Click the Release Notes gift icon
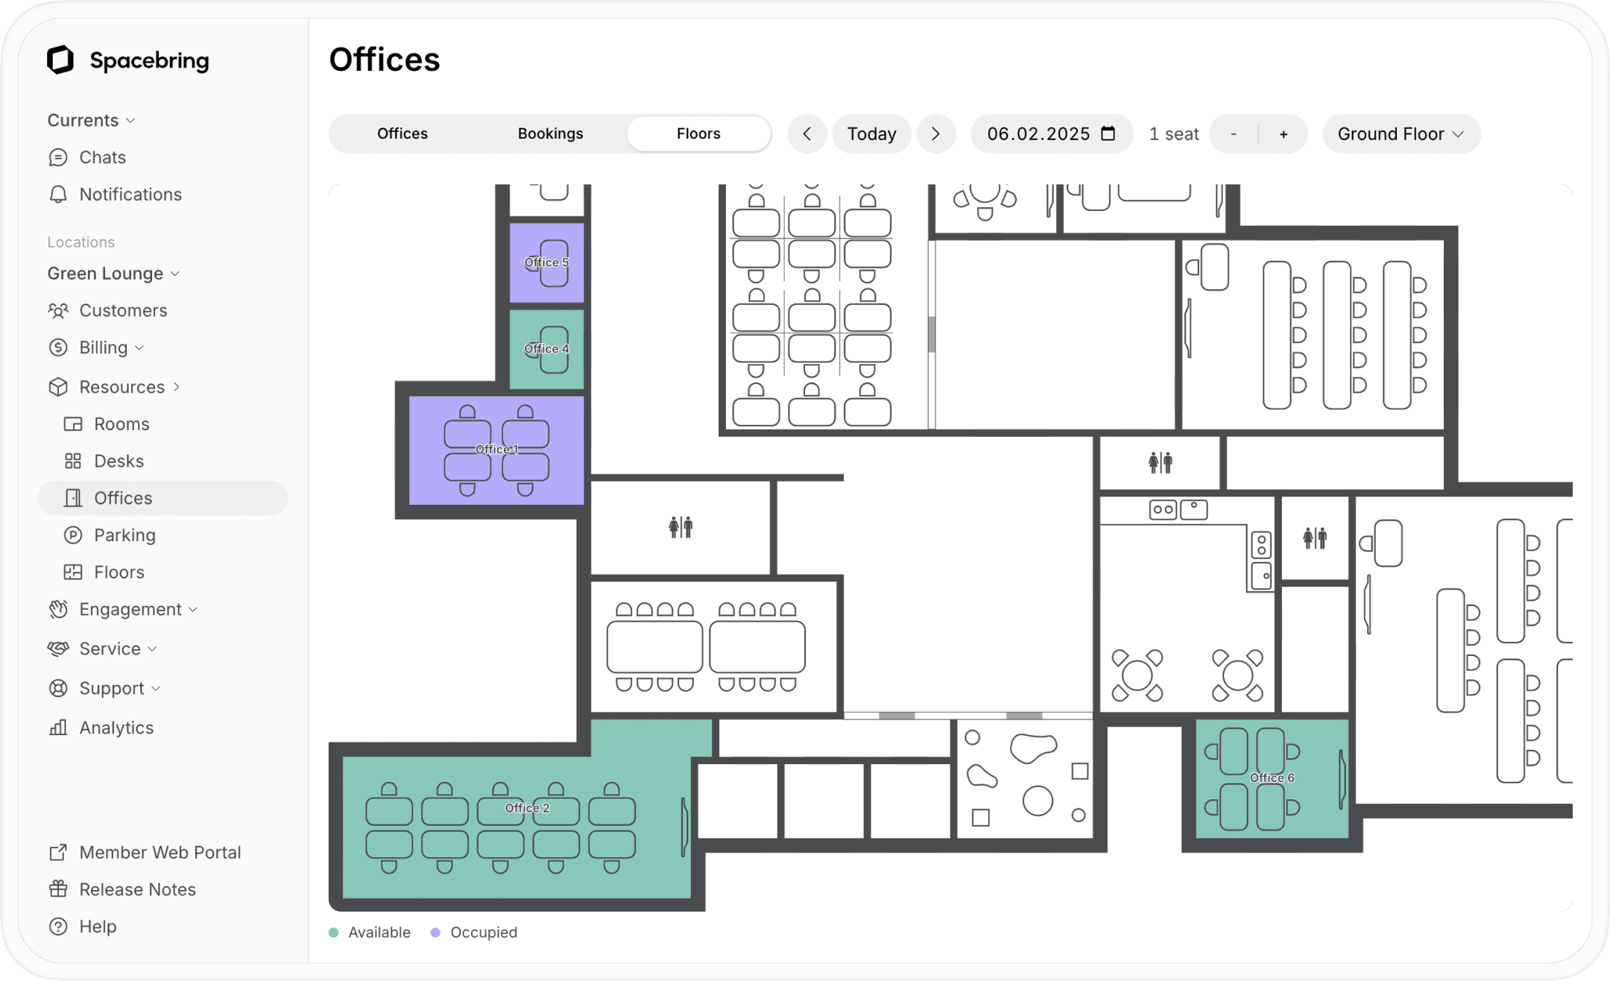This screenshot has width=1610, height=981. point(58,889)
